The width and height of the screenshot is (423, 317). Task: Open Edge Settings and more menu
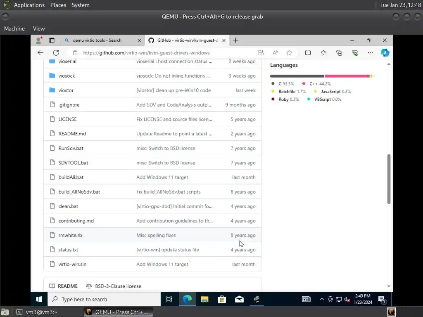pos(370,53)
